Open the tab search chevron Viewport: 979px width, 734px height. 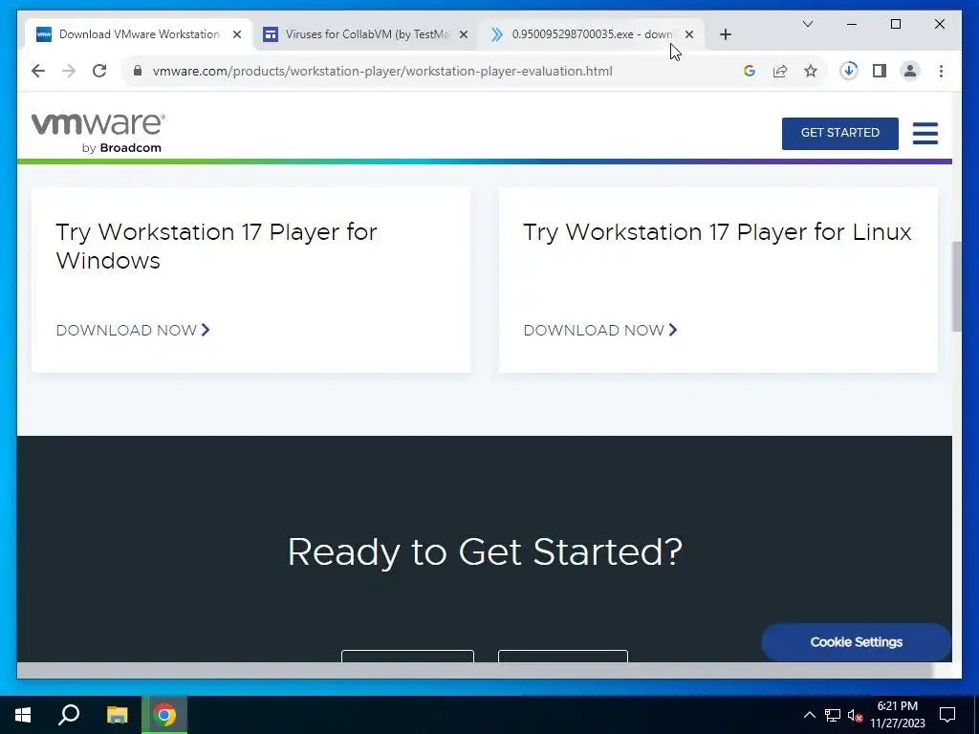pos(807,24)
